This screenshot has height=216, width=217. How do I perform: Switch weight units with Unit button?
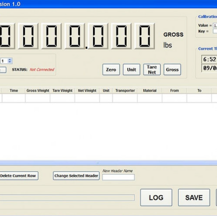131,70
